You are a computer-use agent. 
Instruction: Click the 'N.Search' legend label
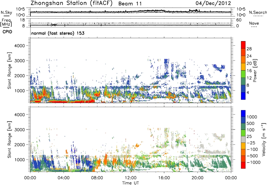(x=258, y=12)
